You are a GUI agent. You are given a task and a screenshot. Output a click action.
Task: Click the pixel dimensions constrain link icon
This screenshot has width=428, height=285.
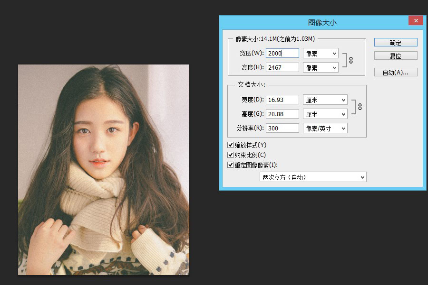pyautogui.click(x=351, y=60)
